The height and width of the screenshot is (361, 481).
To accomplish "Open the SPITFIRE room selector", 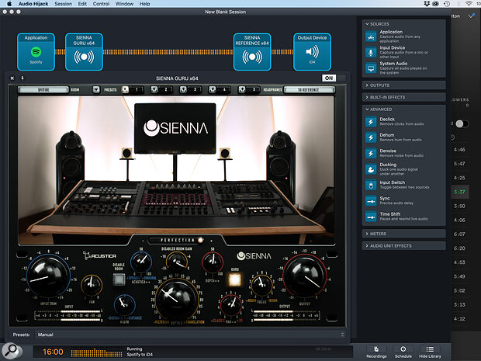I will click(43, 89).
